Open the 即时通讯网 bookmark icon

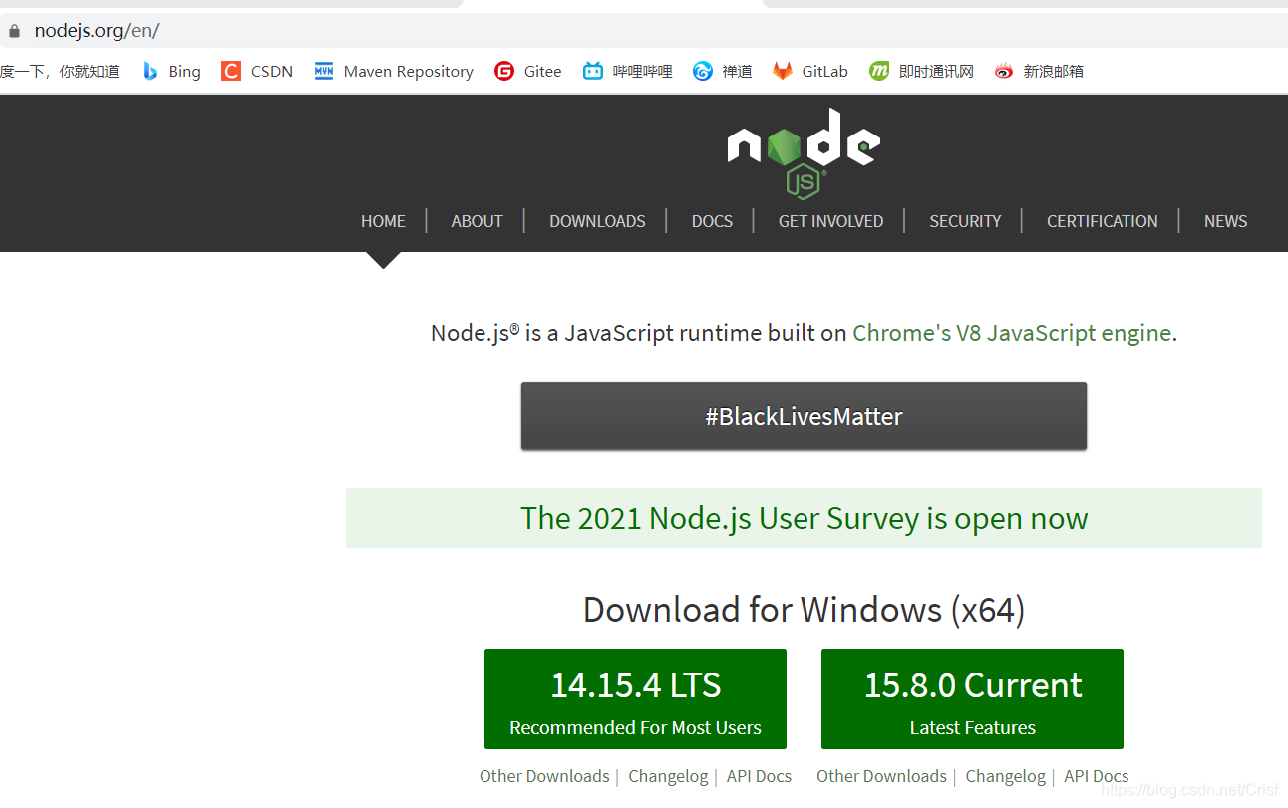[x=879, y=71]
